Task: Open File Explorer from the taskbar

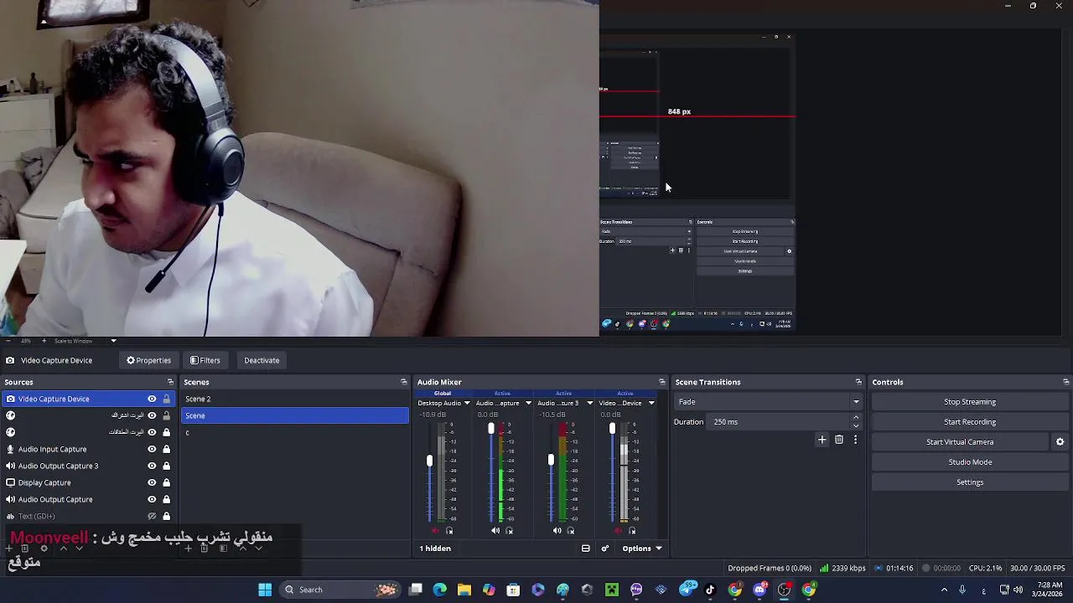Action: pyautogui.click(x=464, y=590)
